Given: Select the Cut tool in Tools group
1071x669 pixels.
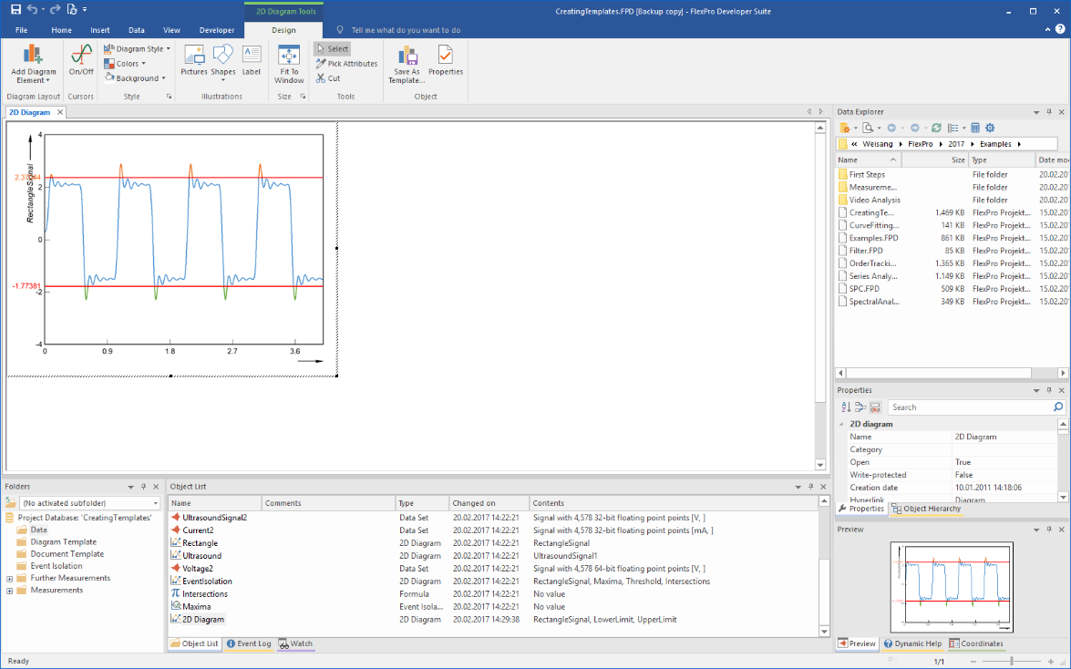Looking at the screenshot, I should [328, 78].
